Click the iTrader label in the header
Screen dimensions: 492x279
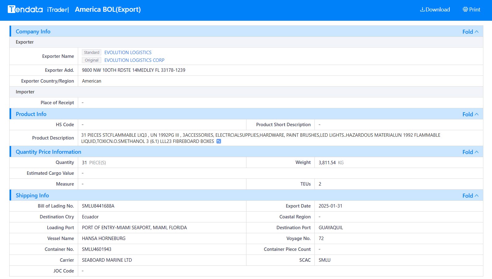click(x=57, y=10)
